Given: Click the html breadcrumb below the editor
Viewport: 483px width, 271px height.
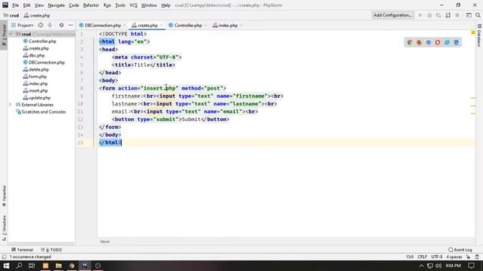Looking at the screenshot, I should 105,242.
